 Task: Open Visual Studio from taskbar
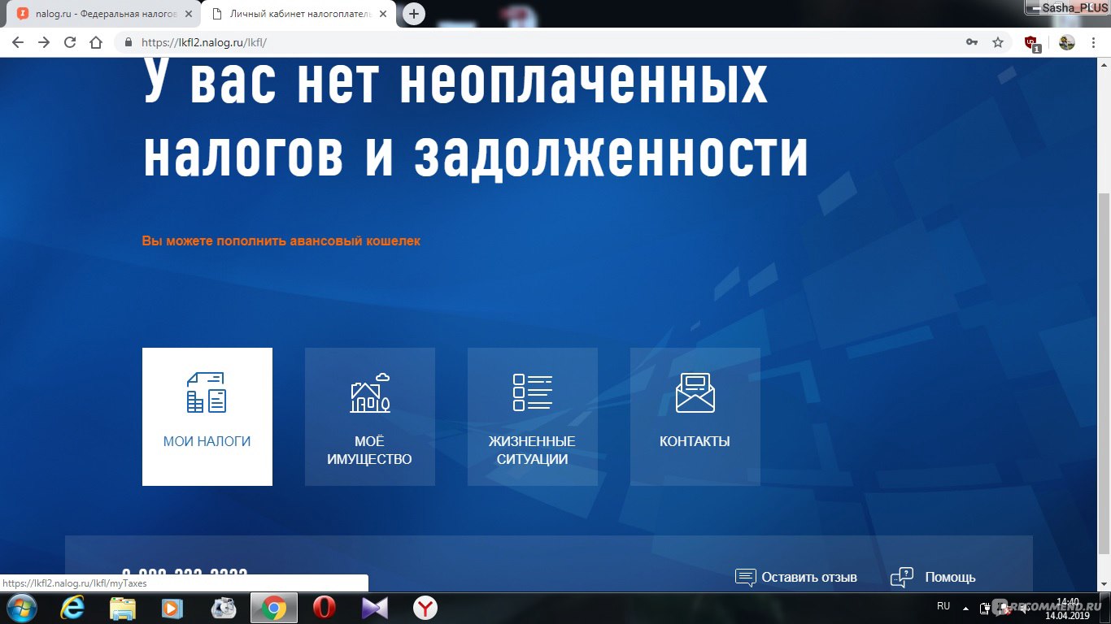click(375, 608)
